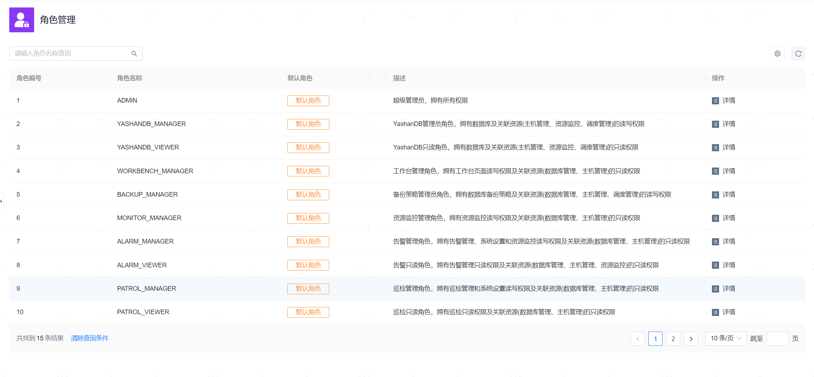Select page 1 in pagination
Image resolution: width=814 pixels, height=377 pixels.
655,339
